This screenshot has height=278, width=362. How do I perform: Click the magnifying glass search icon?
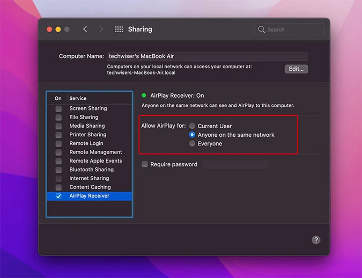tap(262, 30)
